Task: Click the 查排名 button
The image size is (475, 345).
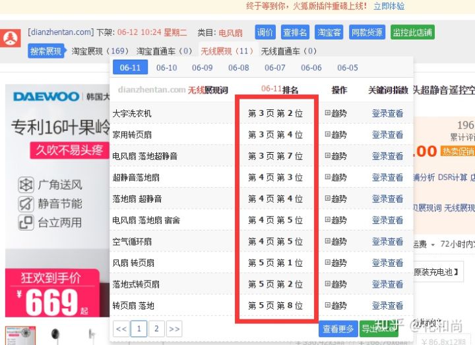Action: pyautogui.click(x=295, y=32)
